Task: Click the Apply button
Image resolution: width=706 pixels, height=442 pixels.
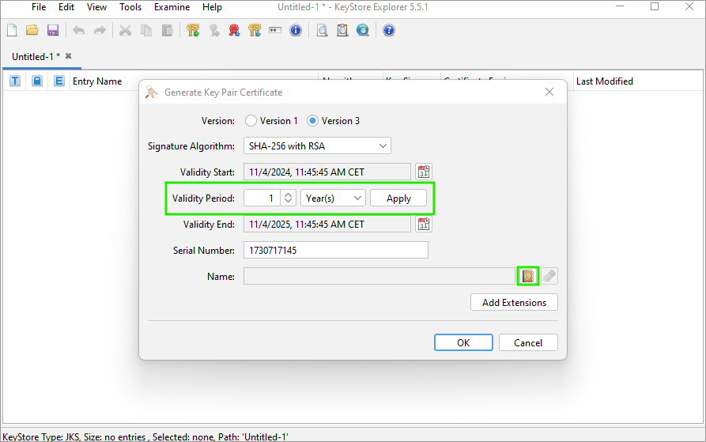Action: [x=398, y=198]
